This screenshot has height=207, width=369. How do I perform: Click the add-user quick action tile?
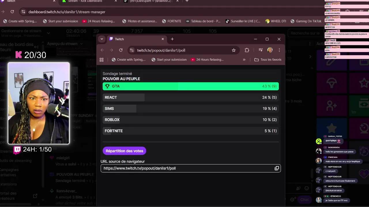tap(331, 106)
